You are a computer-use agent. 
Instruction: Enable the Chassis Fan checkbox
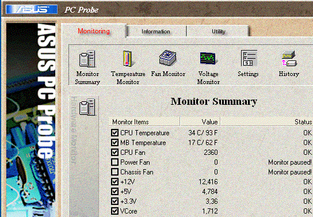coord(114,172)
